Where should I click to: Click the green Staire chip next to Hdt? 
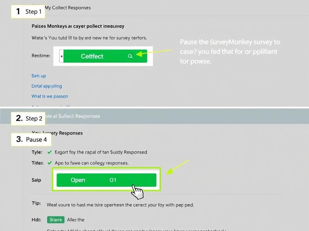pyautogui.click(x=56, y=220)
